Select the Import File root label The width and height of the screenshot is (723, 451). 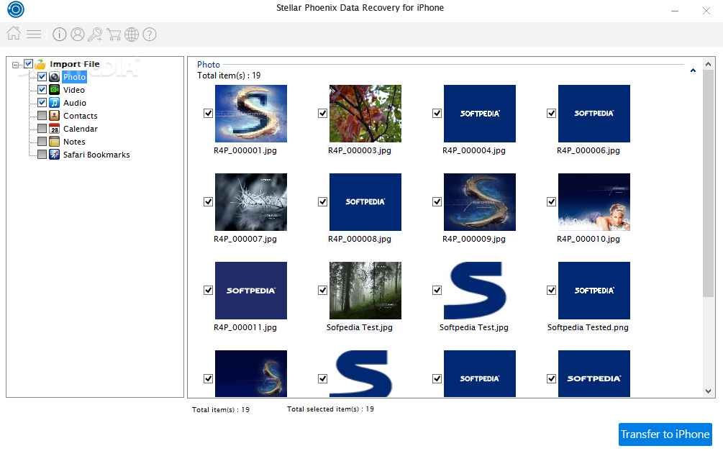pos(75,64)
